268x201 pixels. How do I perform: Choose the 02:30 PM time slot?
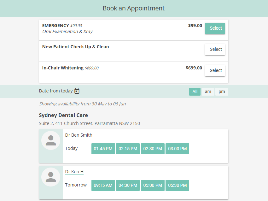pyautogui.click(x=153, y=148)
